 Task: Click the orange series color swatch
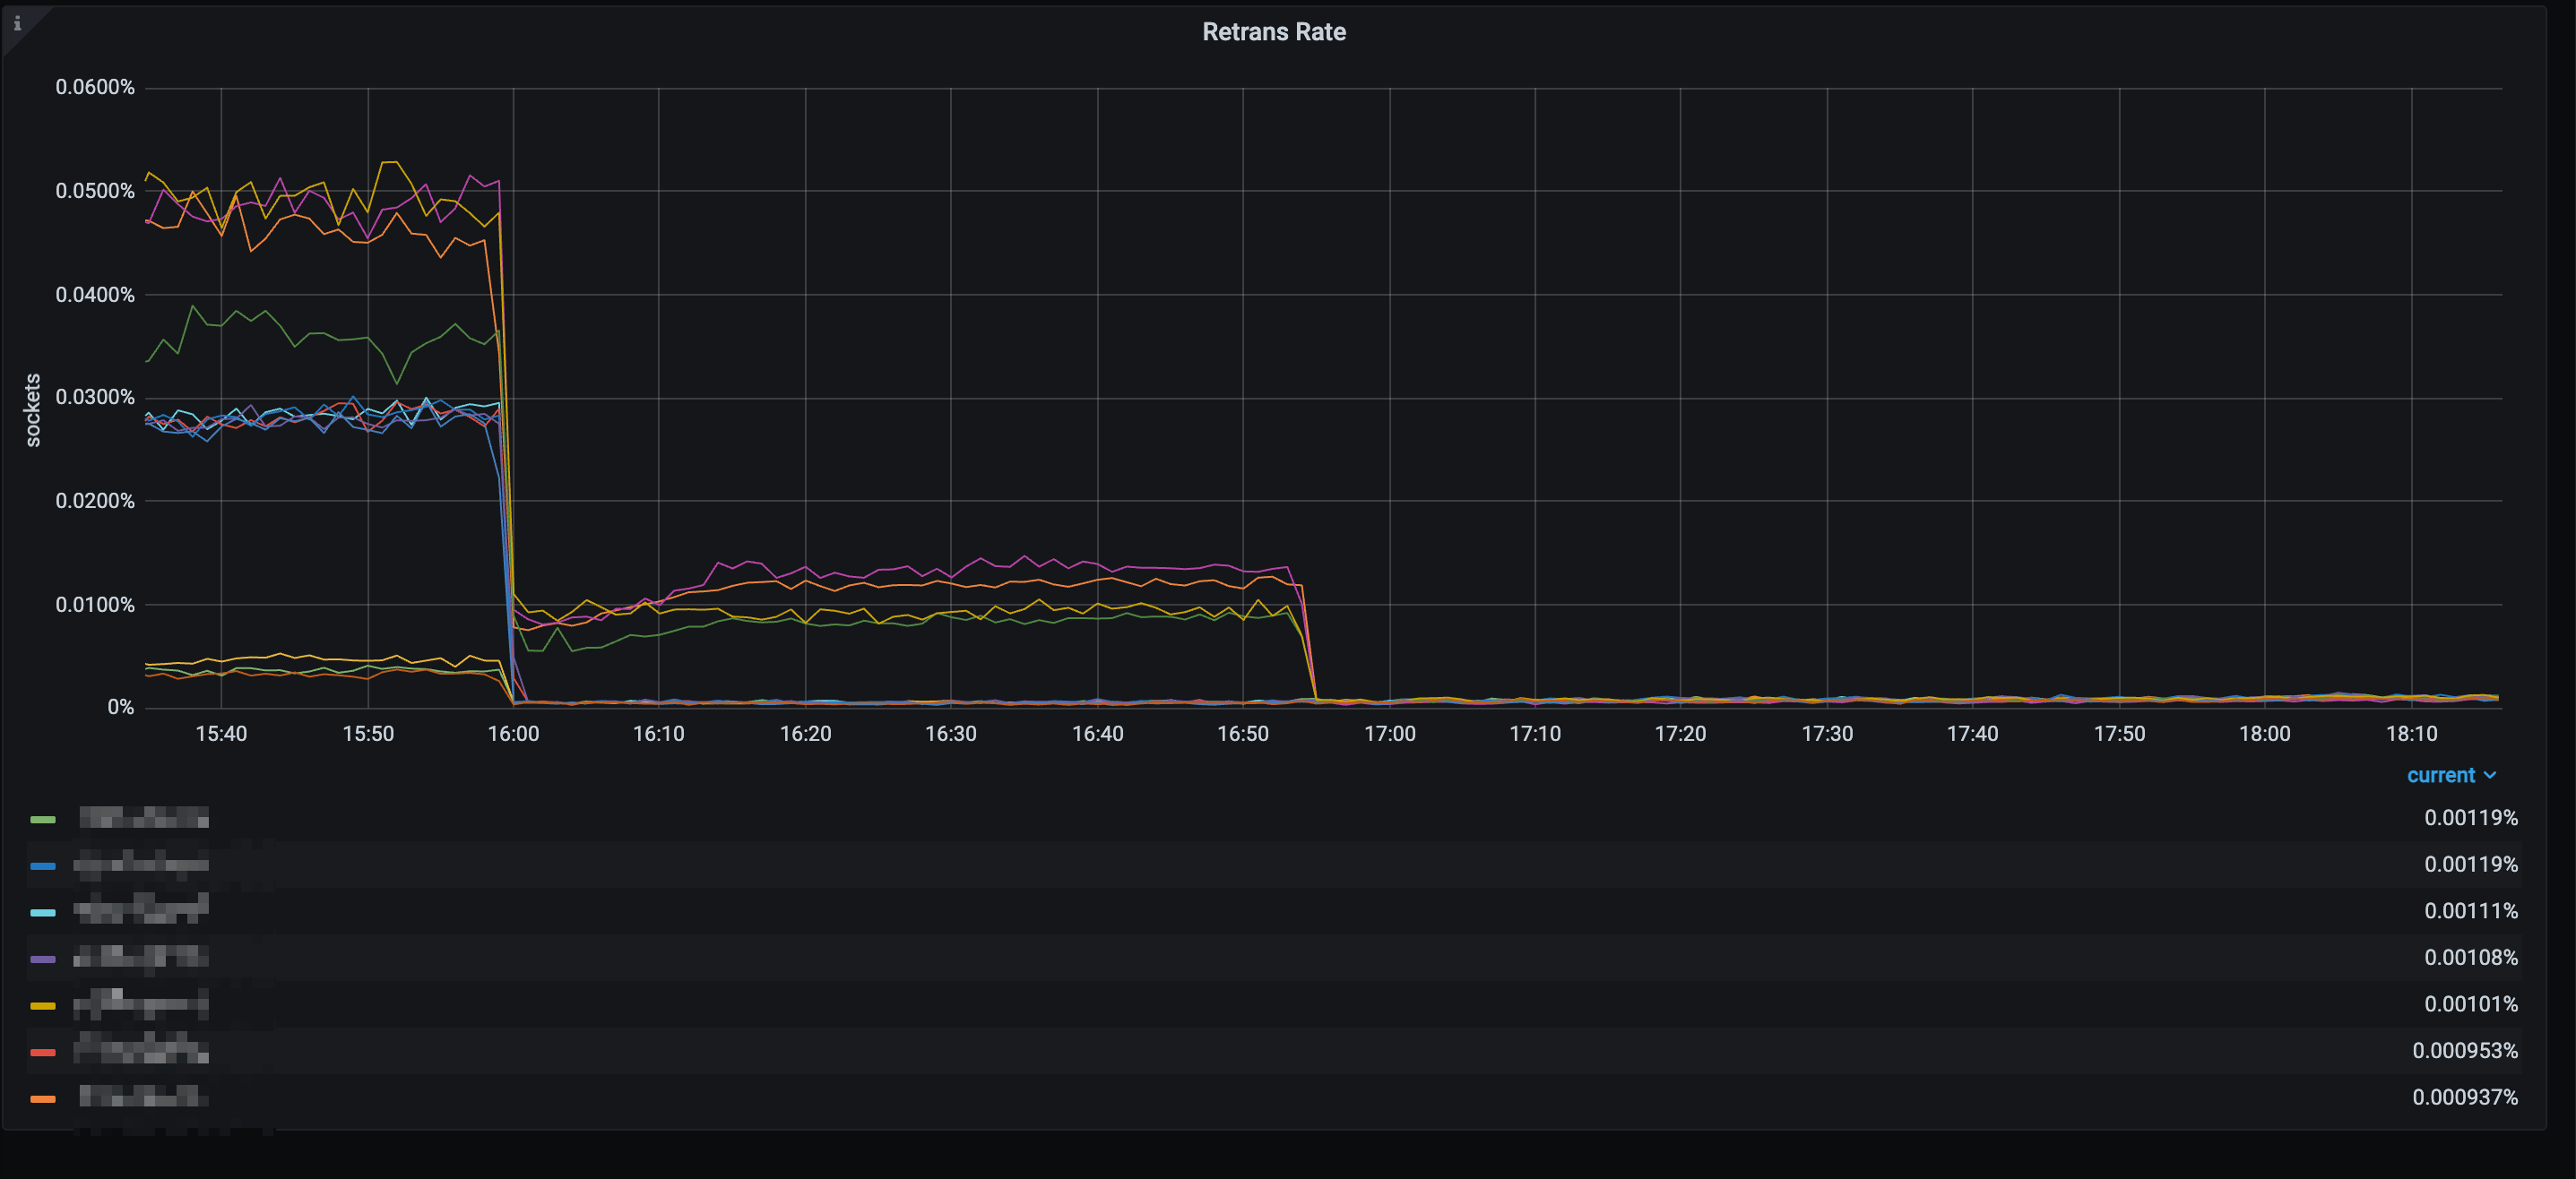coord(43,1099)
